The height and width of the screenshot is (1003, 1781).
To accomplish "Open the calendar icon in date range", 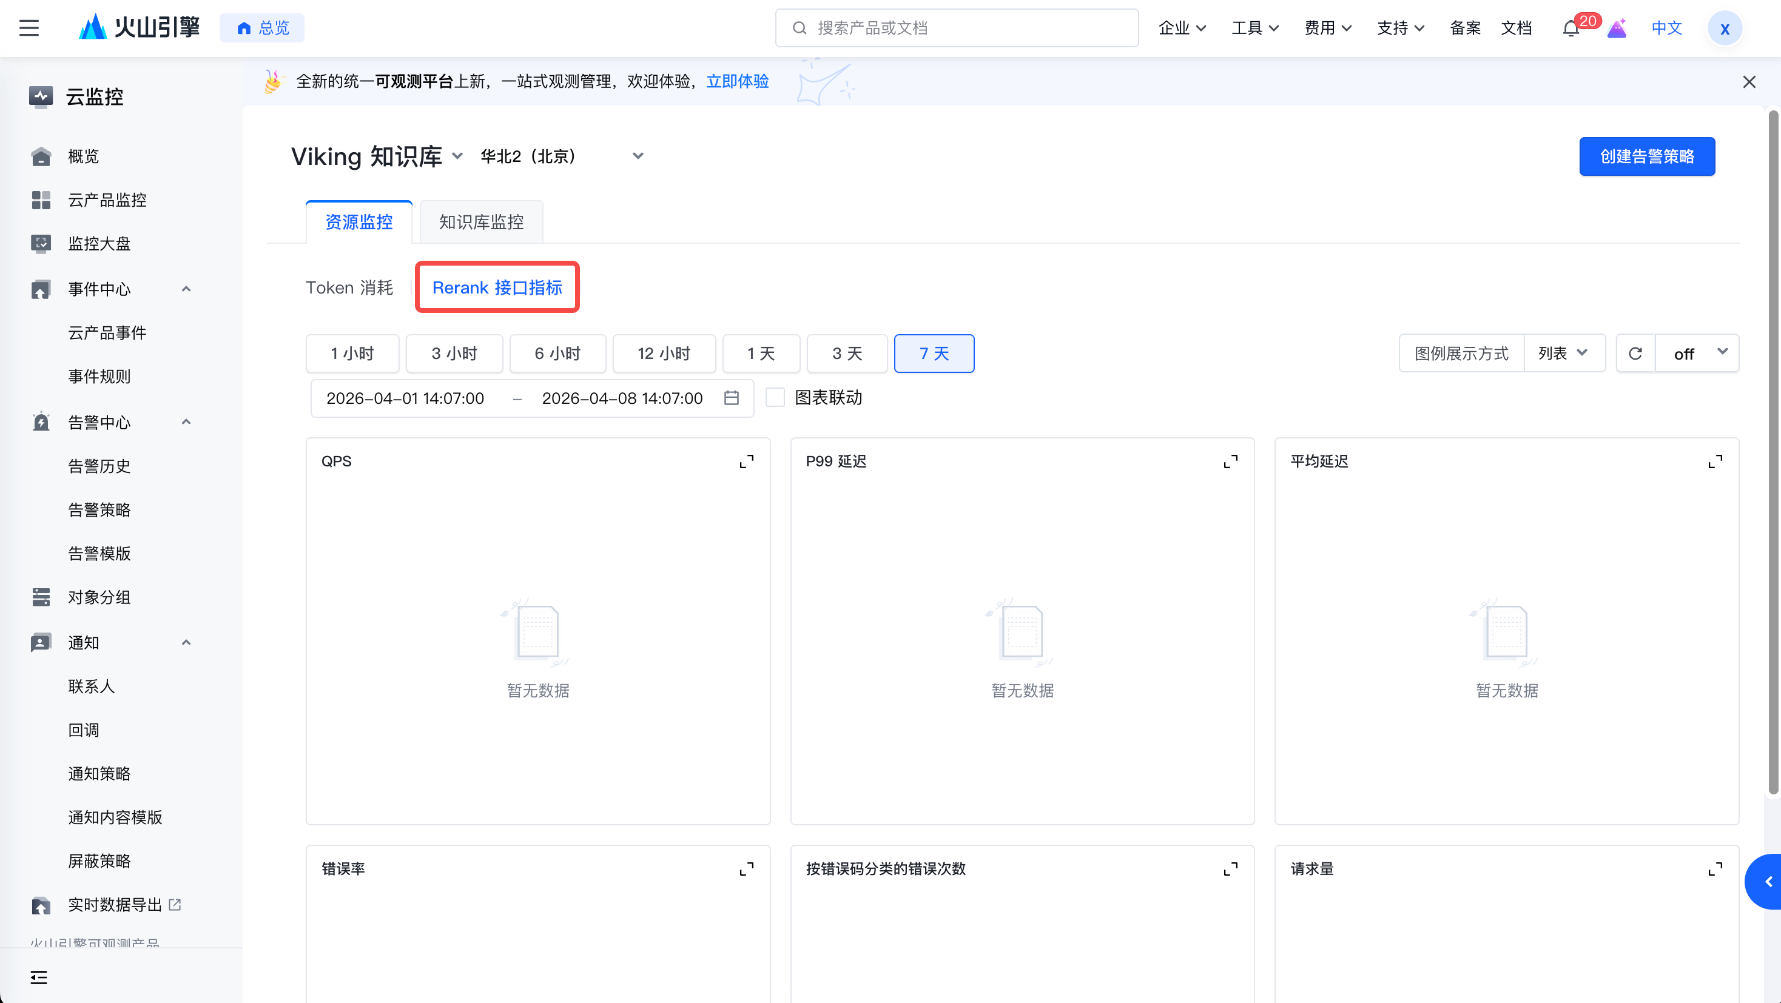I will tap(732, 398).
